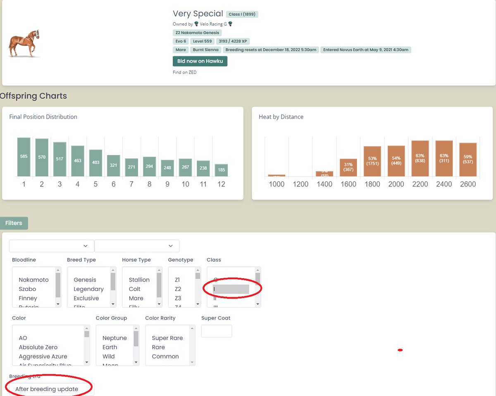Select Stallion in Horse Type list
The height and width of the screenshot is (396, 496).
(x=139, y=280)
